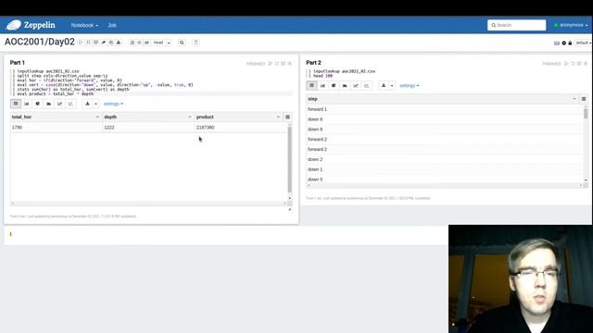The width and height of the screenshot is (593, 333).
Task: Open Part 2 table grid menu icon
Action: pyautogui.click(x=584, y=99)
